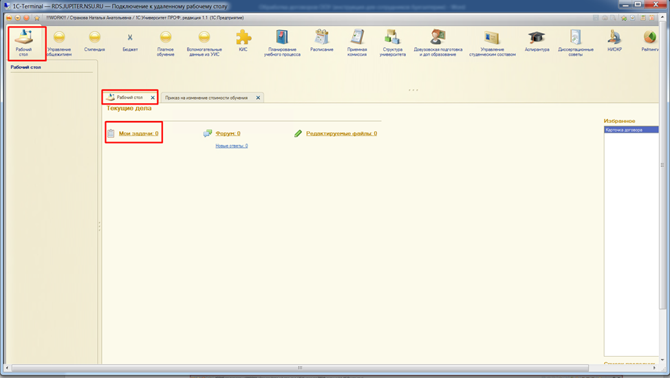
Task: Open Управление студенческим составом section
Action: click(492, 41)
